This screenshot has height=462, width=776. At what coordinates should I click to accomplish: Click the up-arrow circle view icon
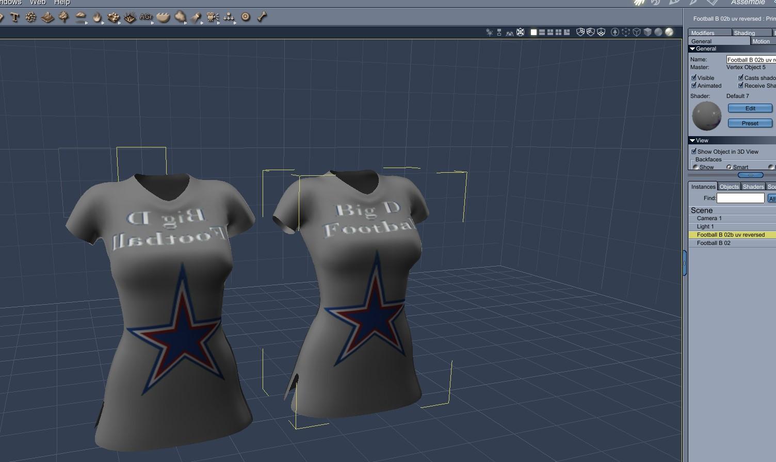[615, 32]
